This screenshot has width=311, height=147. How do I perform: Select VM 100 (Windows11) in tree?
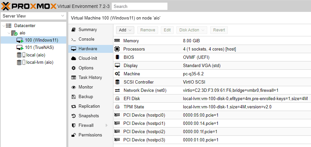(33, 40)
